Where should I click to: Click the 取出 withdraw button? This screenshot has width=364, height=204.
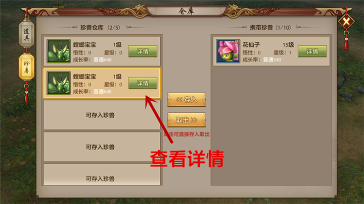tap(187, 120)
